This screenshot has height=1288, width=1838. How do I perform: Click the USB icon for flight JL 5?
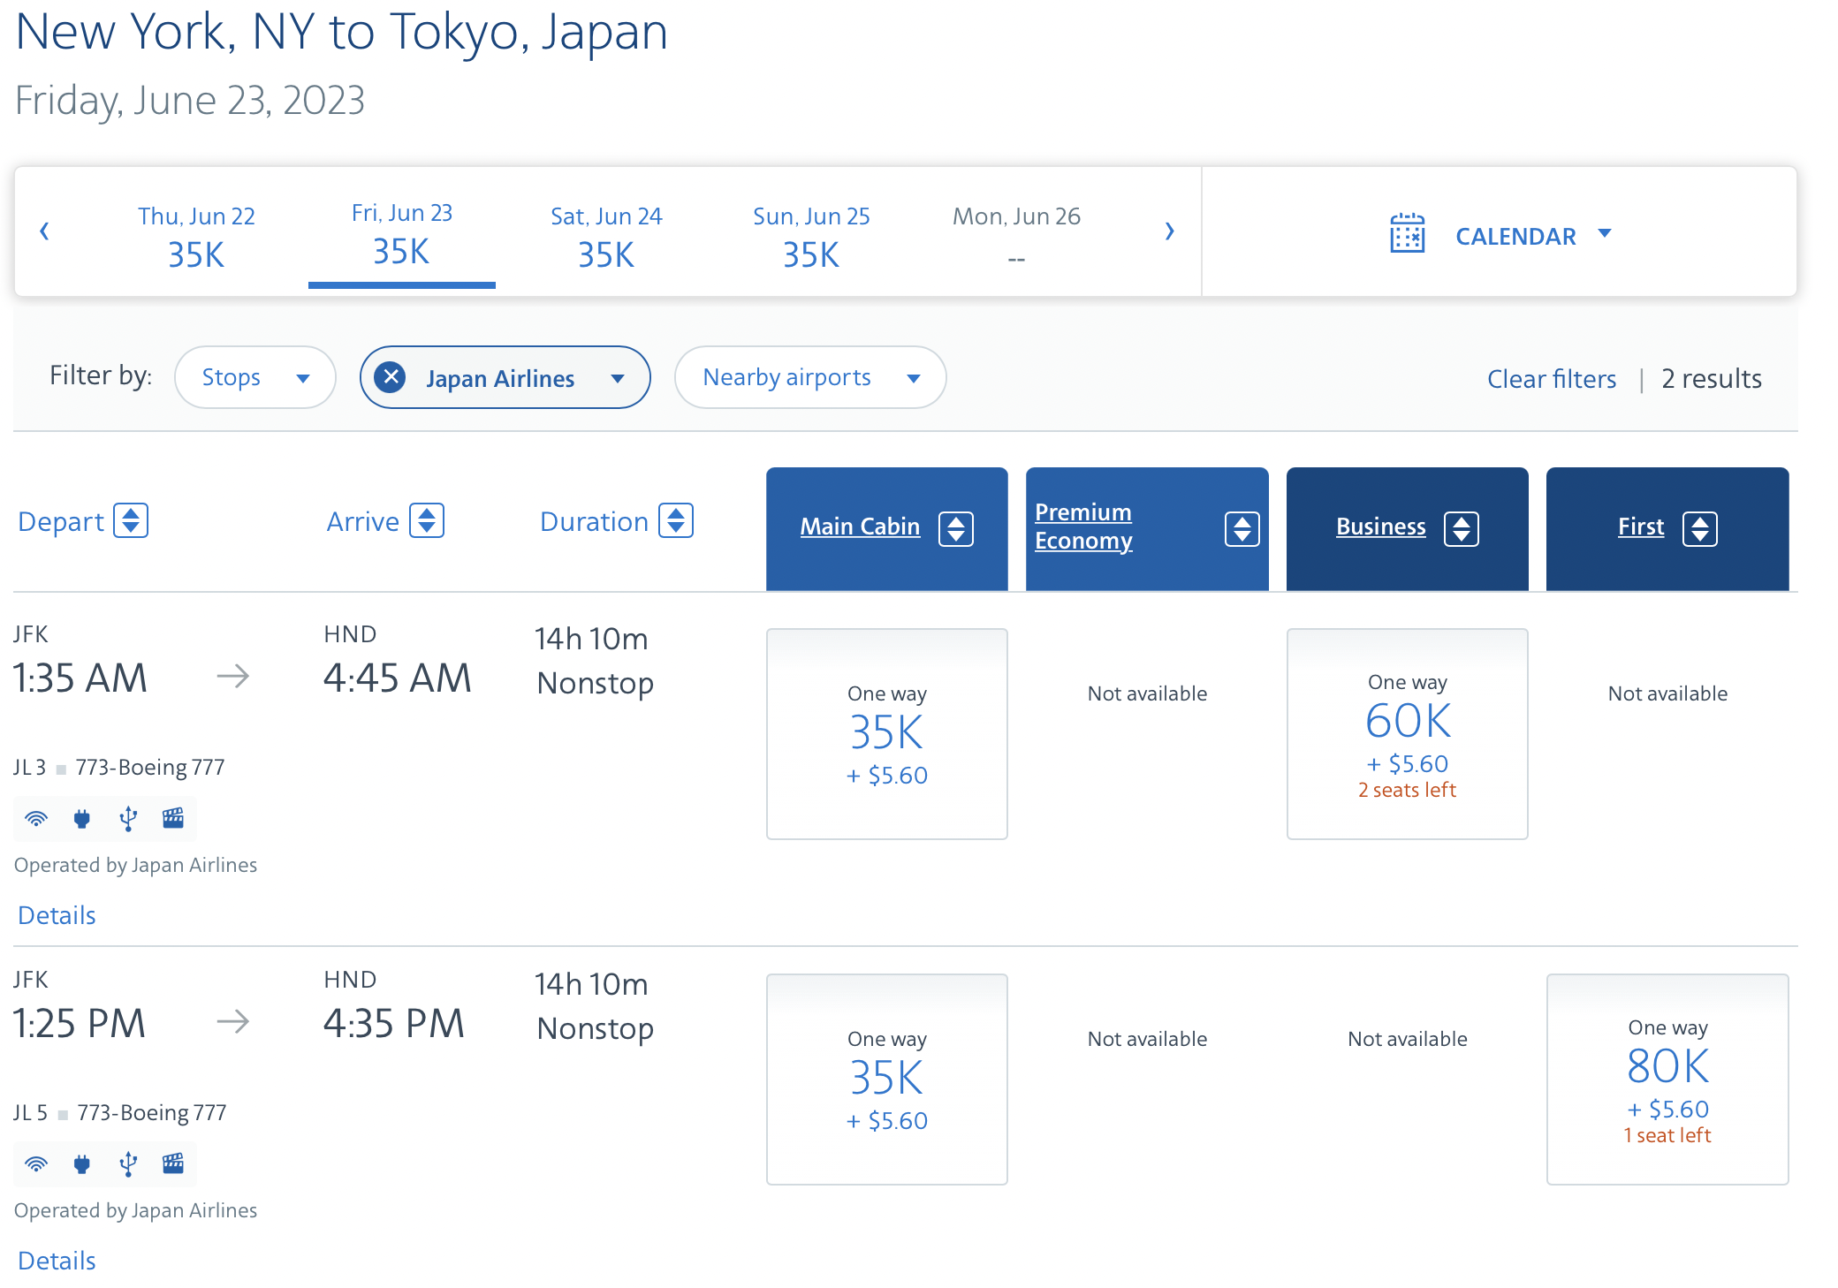128,1164
